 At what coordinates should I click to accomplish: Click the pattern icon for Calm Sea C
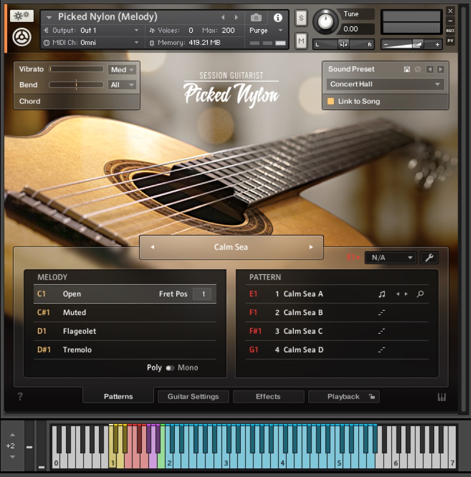382,331
